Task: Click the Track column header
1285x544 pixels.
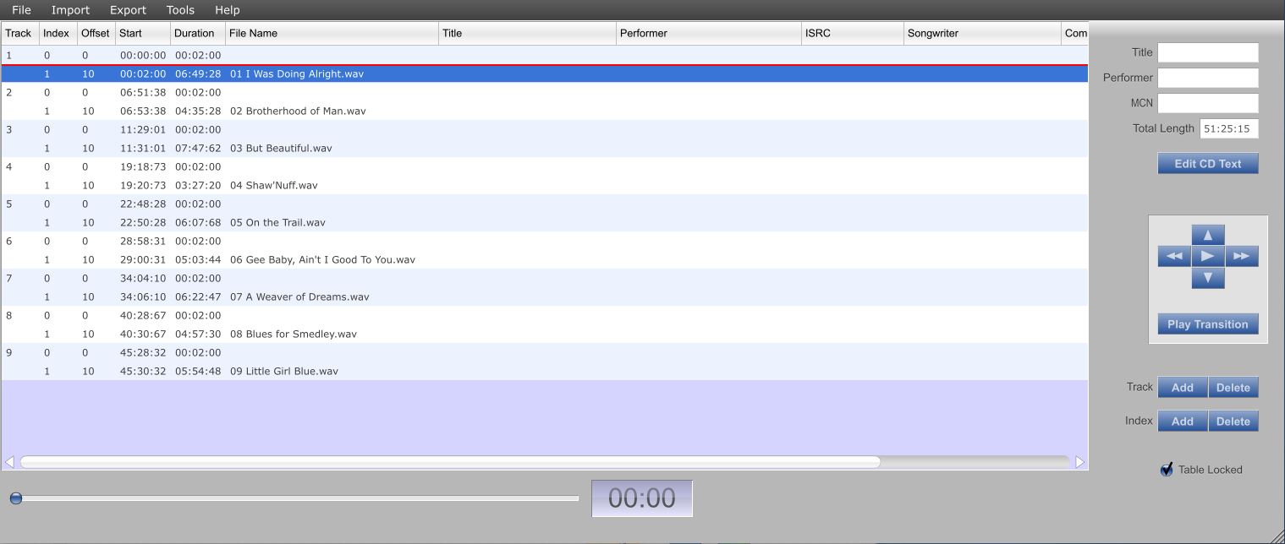Action: (x=19, y=33)
